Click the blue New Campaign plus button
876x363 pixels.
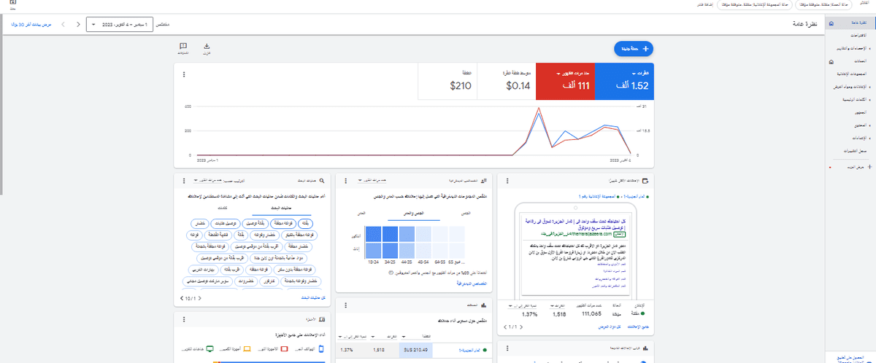[x=634, y=49]
